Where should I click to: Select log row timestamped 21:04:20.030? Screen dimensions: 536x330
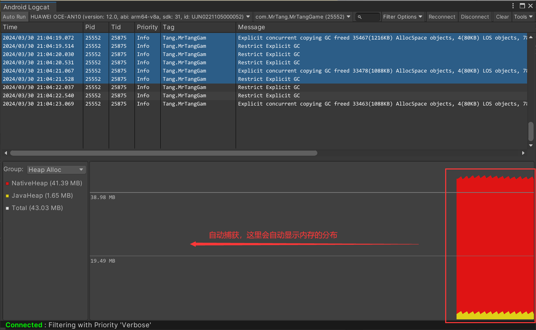[x=264, y=54]
